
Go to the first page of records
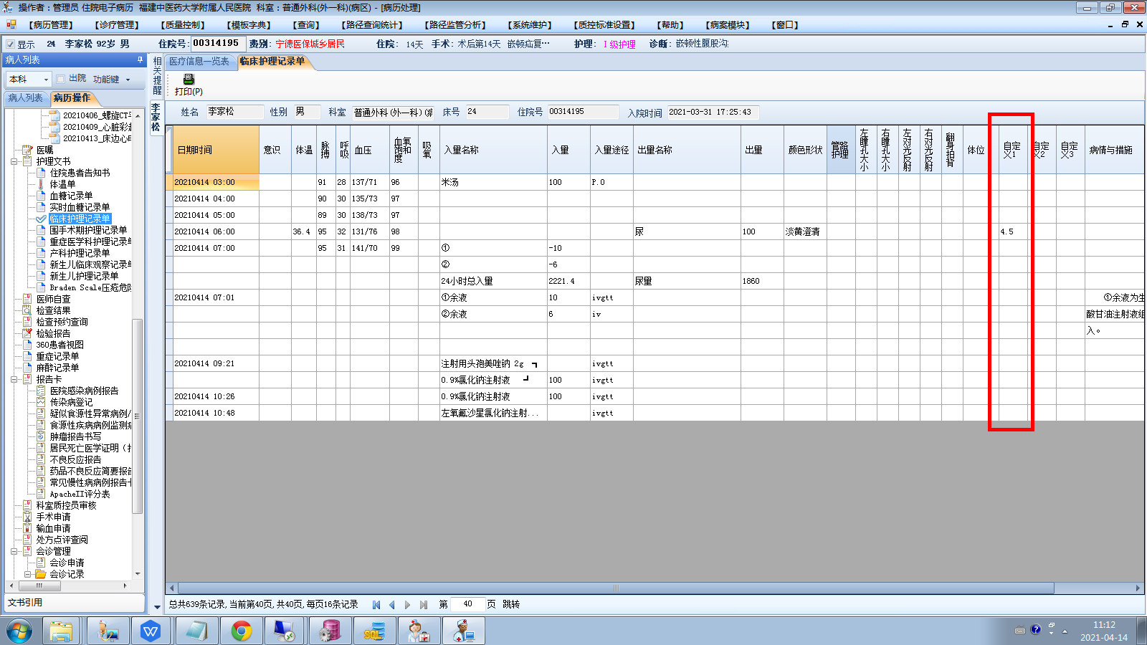(376, 605)
